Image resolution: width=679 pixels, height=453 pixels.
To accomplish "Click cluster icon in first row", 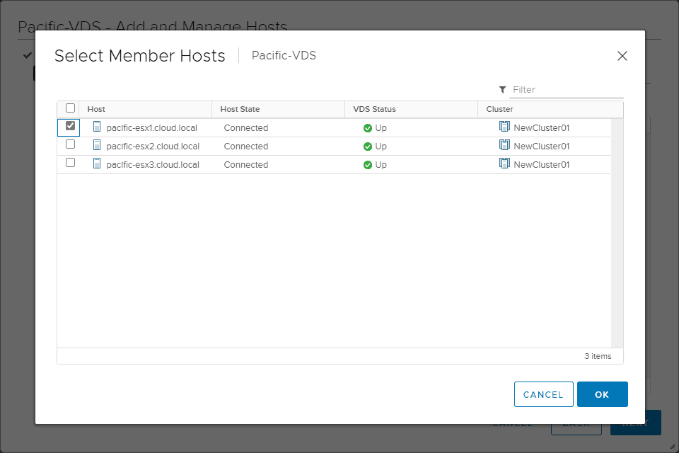I will (504, 127).
